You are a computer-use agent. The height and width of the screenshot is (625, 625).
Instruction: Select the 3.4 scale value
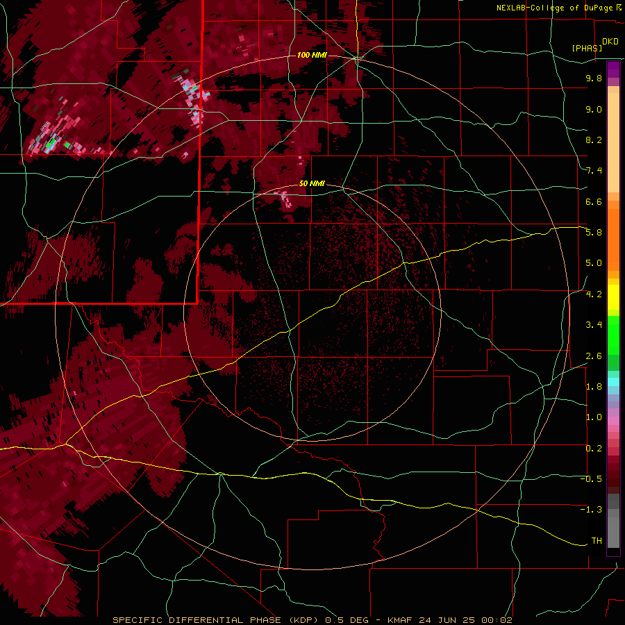(x=594, y=325)
